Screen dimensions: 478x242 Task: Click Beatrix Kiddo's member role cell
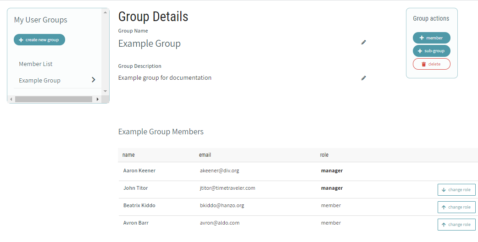[x=331, y=205]
